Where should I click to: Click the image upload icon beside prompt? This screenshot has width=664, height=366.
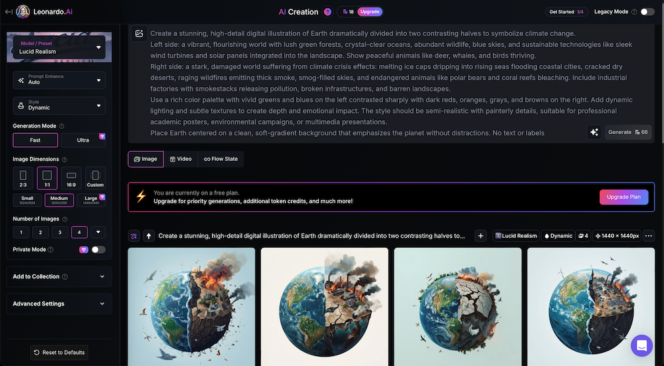coord(139,33)
